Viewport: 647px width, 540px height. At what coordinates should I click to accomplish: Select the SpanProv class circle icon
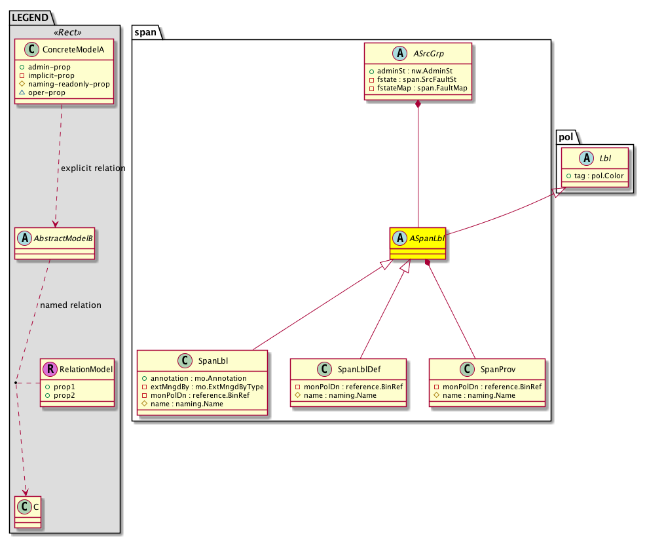pos(468,369)
